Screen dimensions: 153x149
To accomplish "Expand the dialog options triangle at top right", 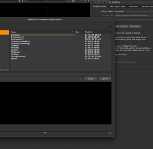I will click(x=111, y=27).
